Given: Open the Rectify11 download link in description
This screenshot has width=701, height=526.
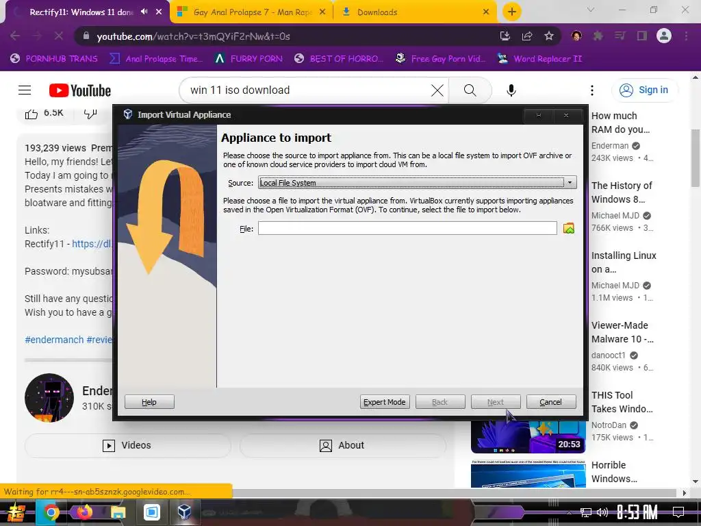Looking at the screenshot, I should (x=92, y=244).
